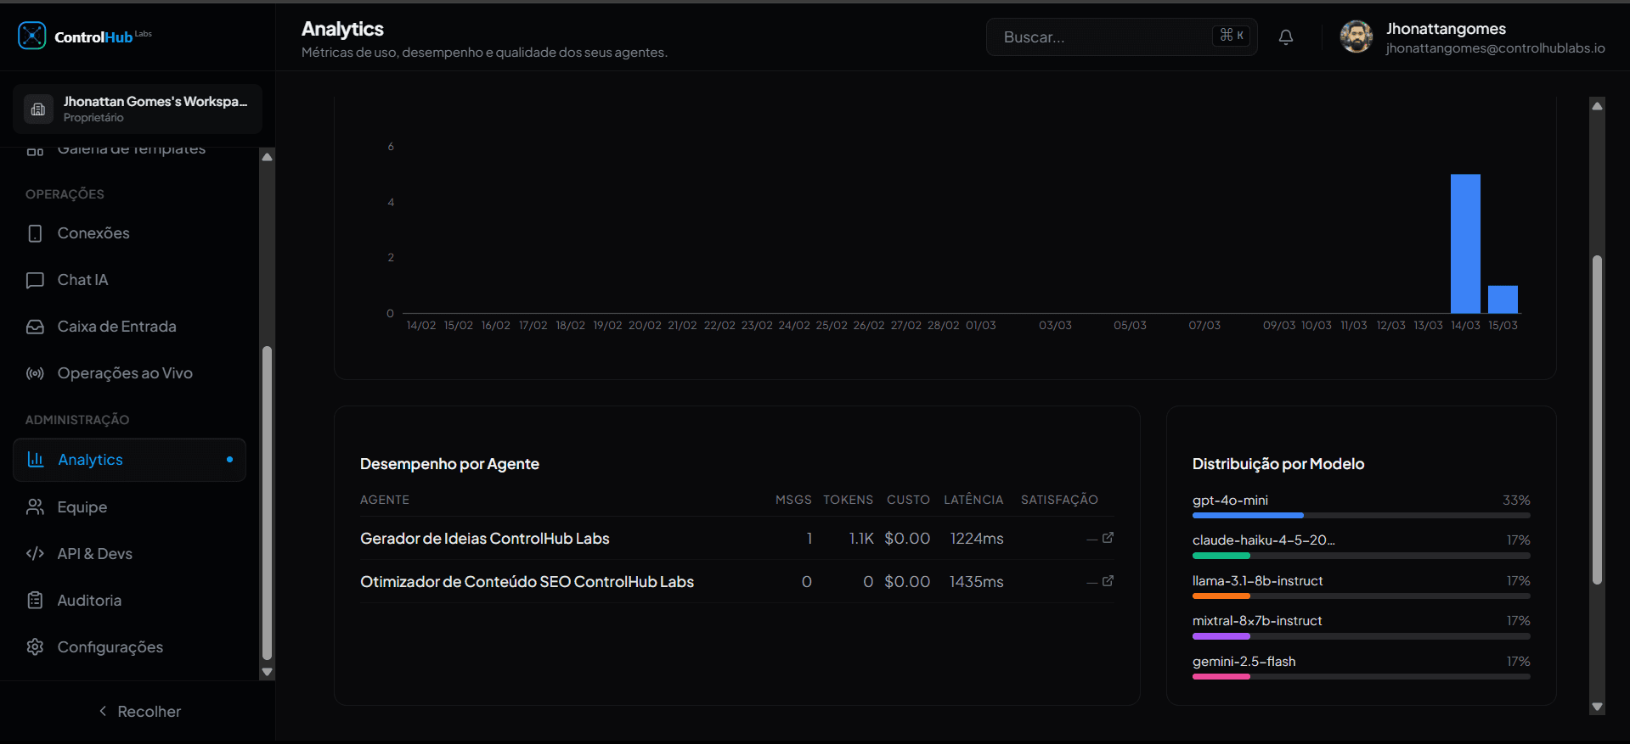This screenshot has height=744, width=1630.
Task: Click the Conexões device icon
Action: point(35,233)
